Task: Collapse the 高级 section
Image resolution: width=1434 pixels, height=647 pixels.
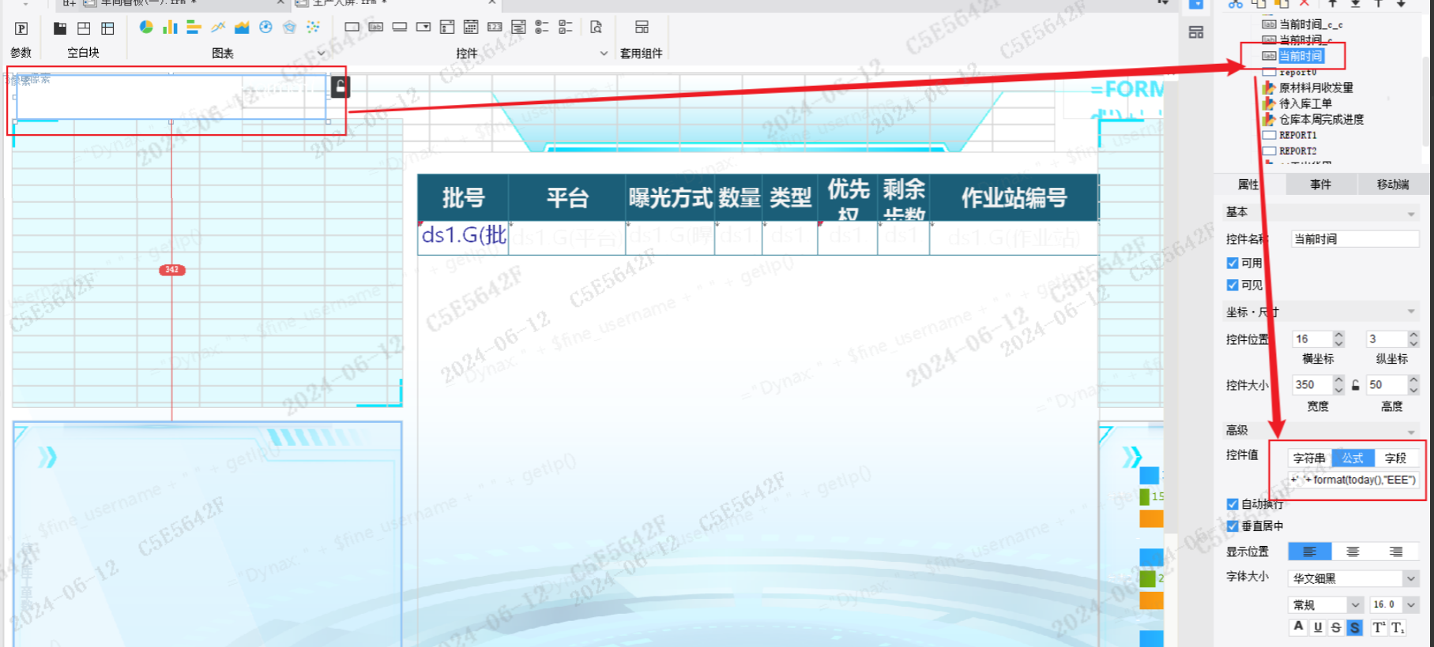Action: tap(1411, 432)
